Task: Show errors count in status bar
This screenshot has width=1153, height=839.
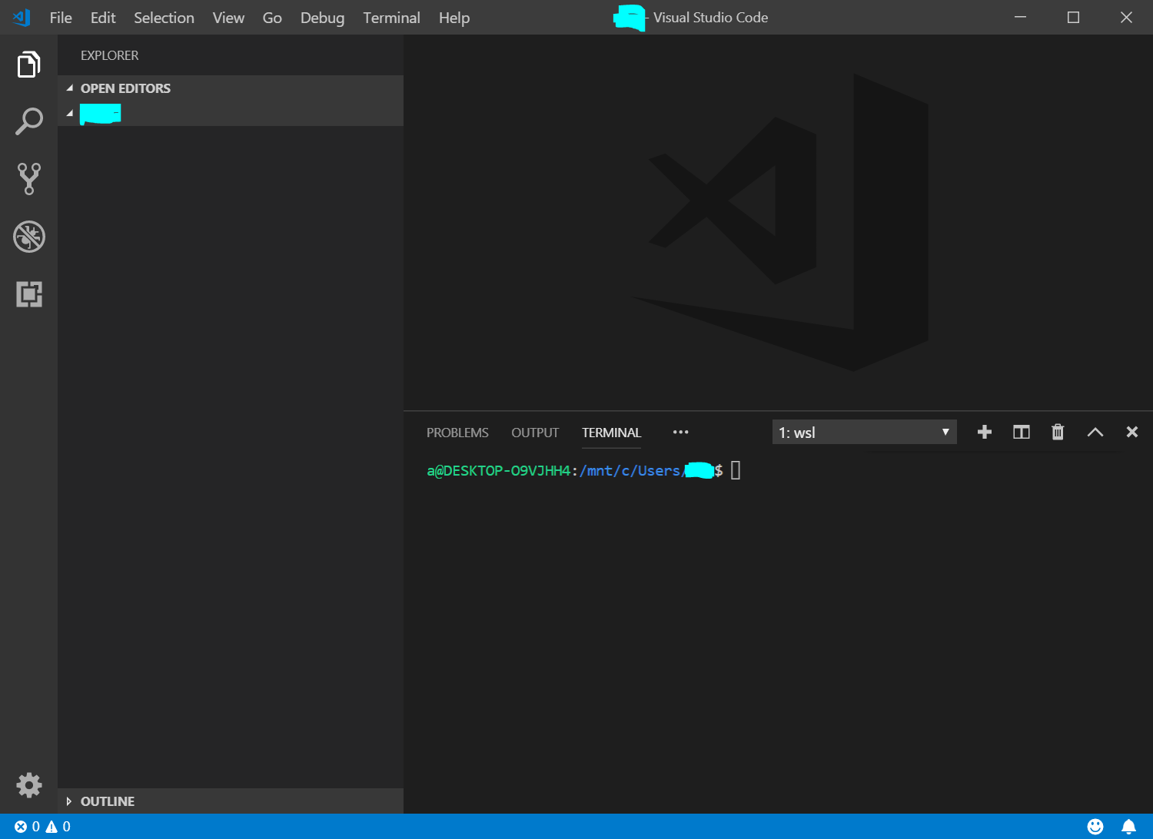Action: pyautogui.click(x=27, y=826)
